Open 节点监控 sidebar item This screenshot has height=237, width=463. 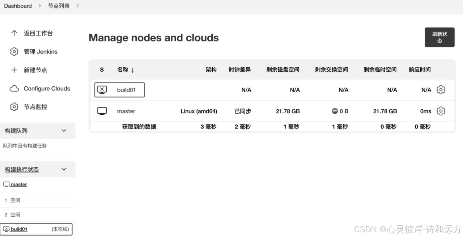35,107
